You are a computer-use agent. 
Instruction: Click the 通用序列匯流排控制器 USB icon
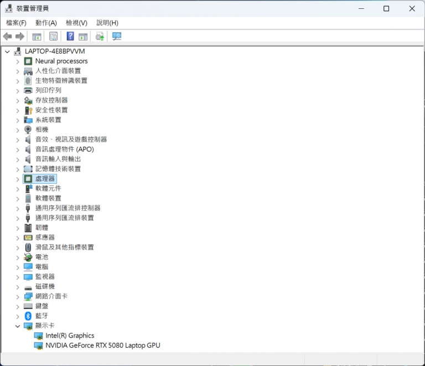(x=28, y=208)
